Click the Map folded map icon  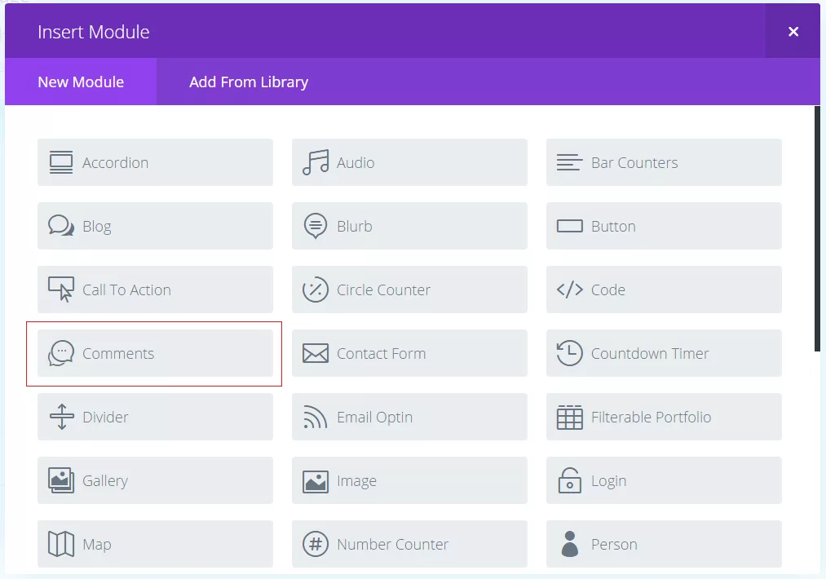click(x=61, y=544)
